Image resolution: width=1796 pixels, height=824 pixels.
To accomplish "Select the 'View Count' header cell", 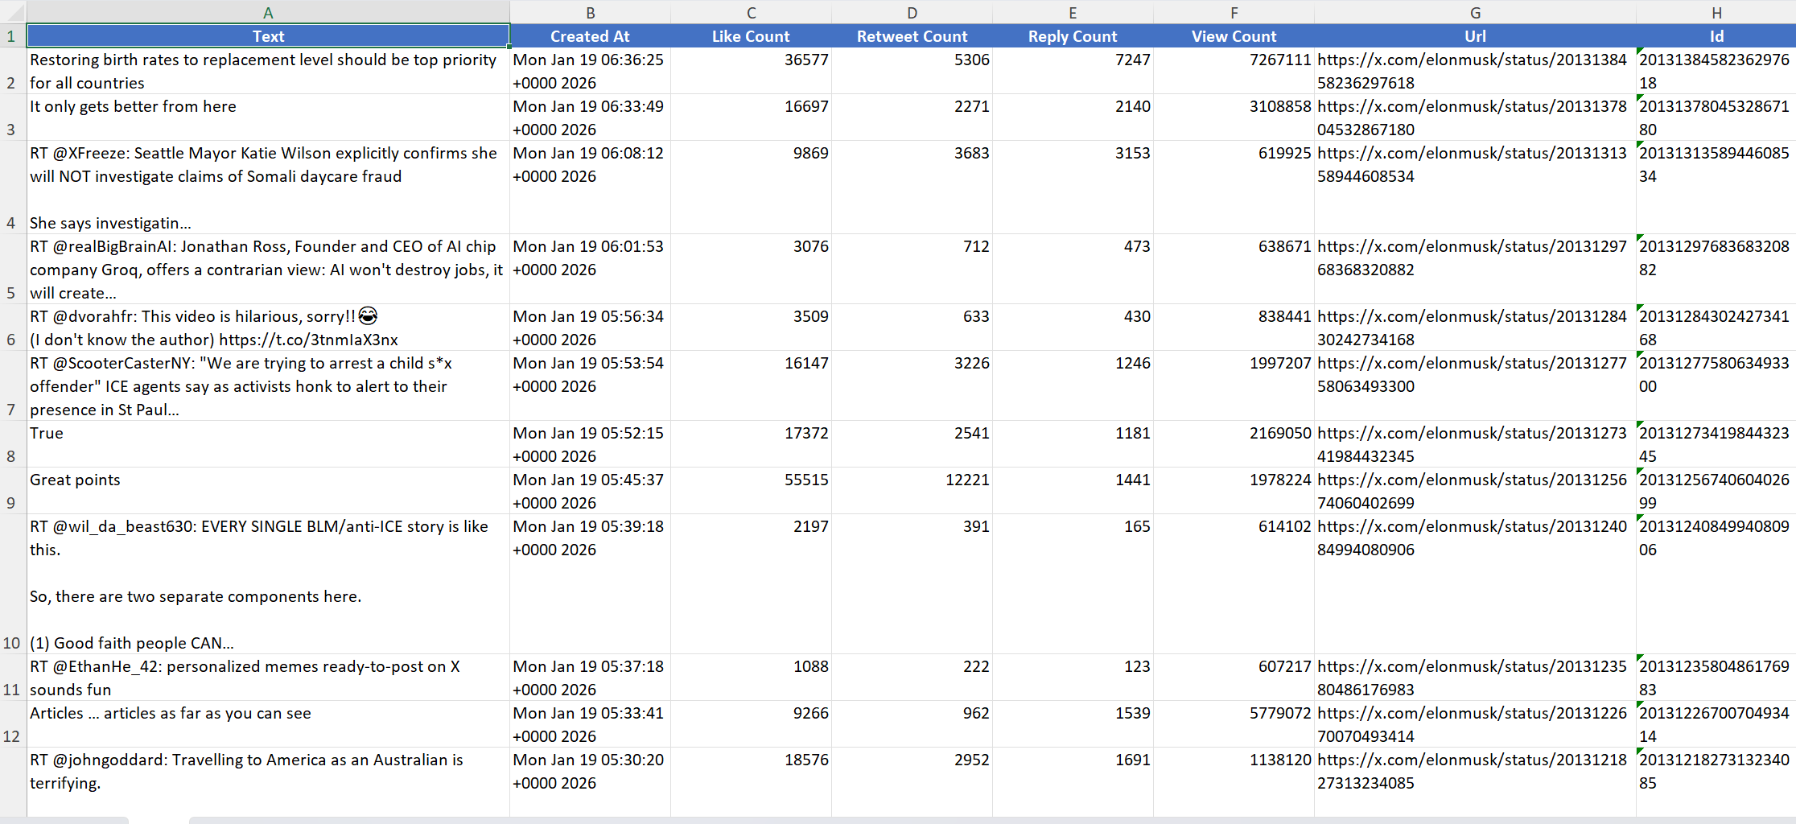I will pos(1234,36).
